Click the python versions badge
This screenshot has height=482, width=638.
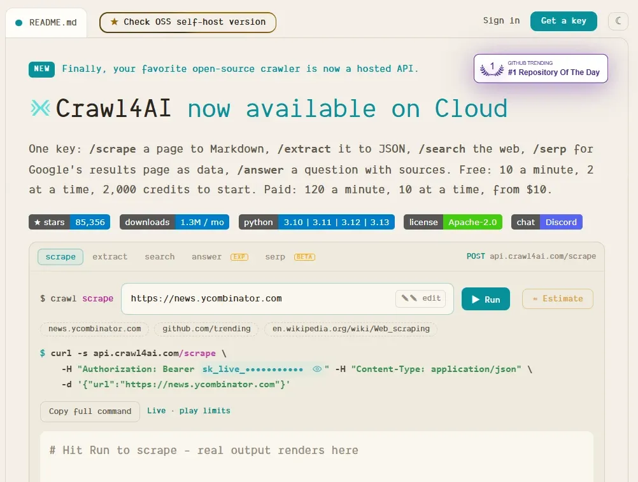coord(316,222)
